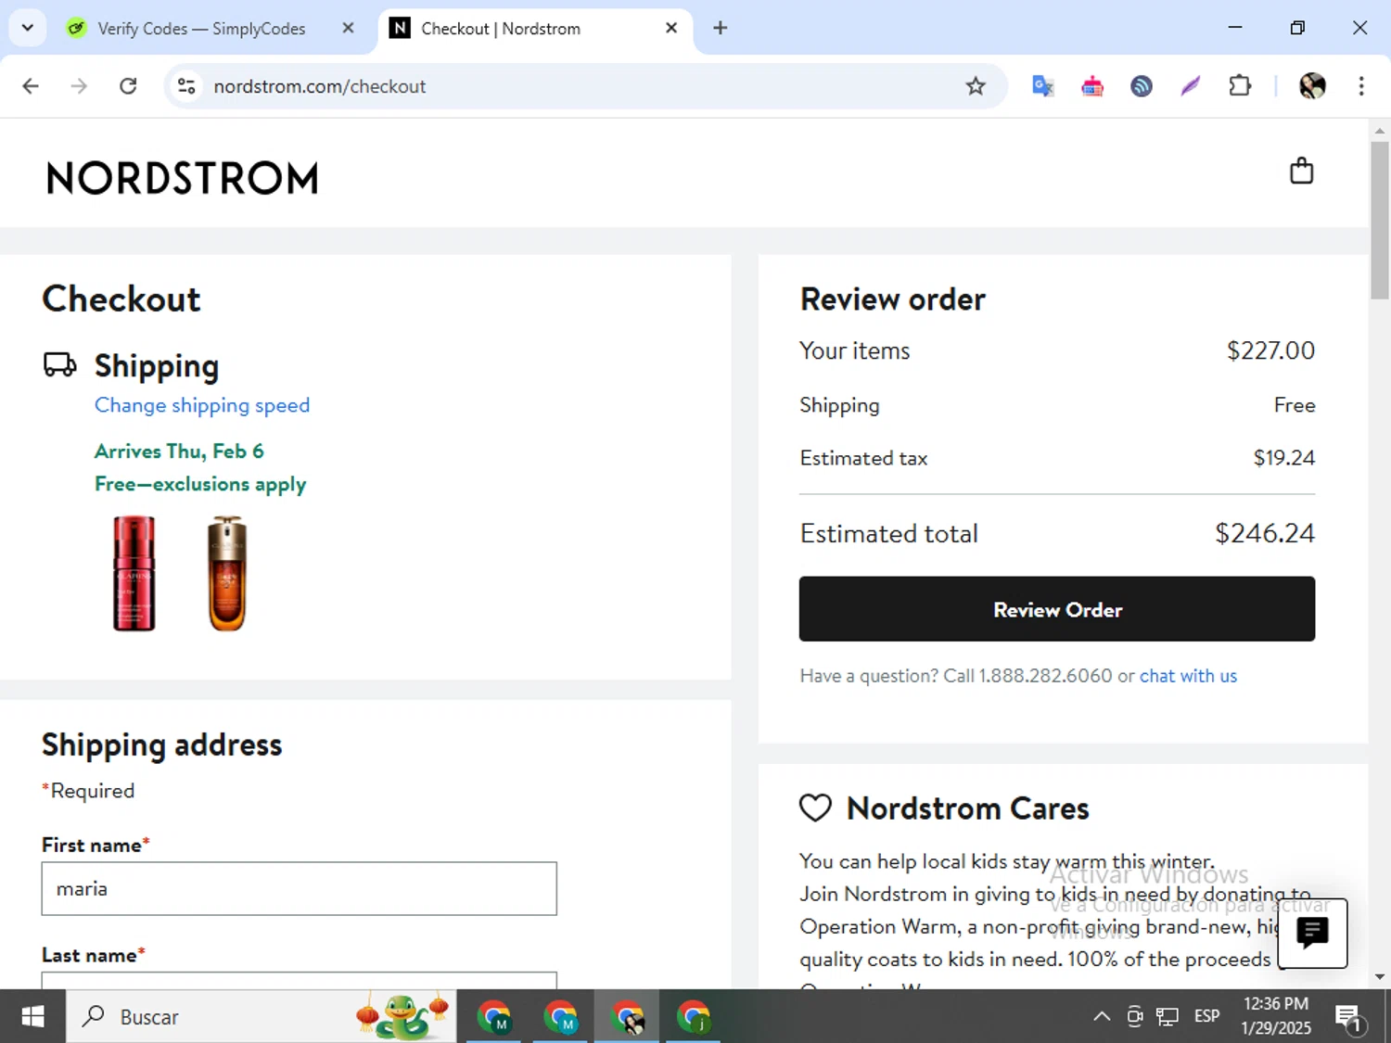View site information icon in address bar
This screenshot has width=1391, height=1043.
[186, 86]
